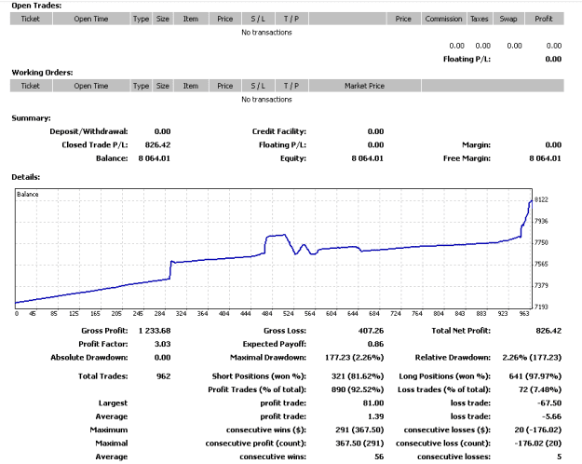Select the Swap column header
The height and width of the screenshot is (464, 582).
click(508, 19)
